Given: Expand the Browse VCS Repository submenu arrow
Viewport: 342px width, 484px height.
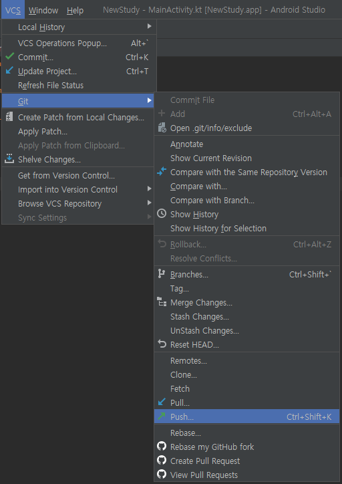Looking at the screenshot, I should (149, 203).
